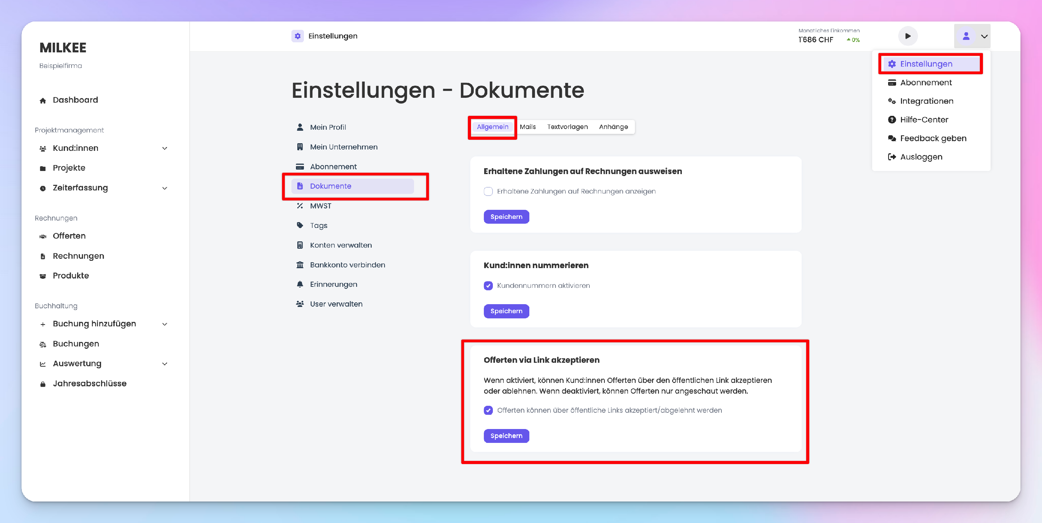Expand the Zeiterfassung submenu chevron
This screenshot has width=1042, height=523.
pos(165,188)
